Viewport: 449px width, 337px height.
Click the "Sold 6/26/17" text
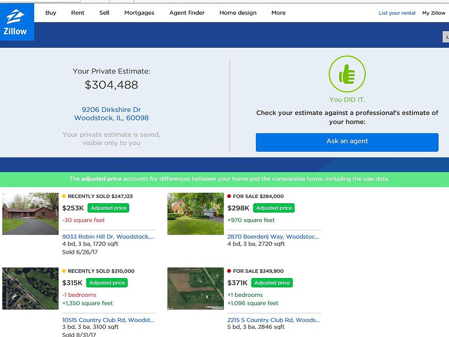coord(80,252)
